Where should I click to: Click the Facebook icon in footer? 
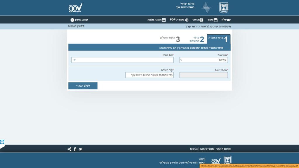(x=75, y=149)
